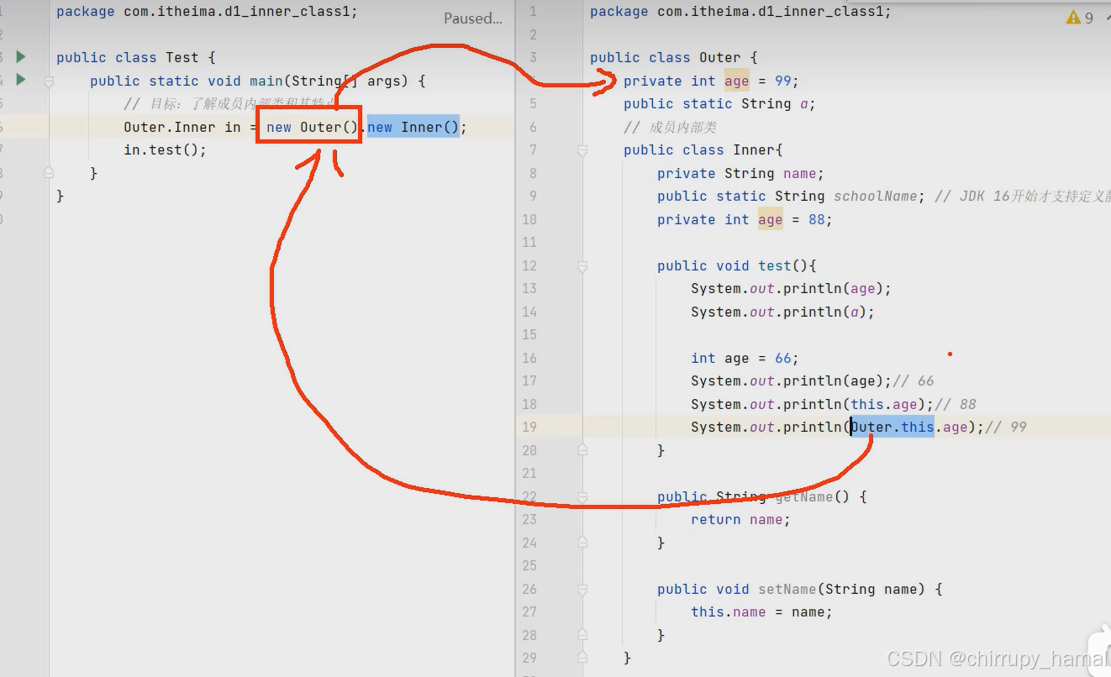This screenshot has width=1111, height=677.
Task: Click "this.name = name;" assignment
Action: click(761, 611)
